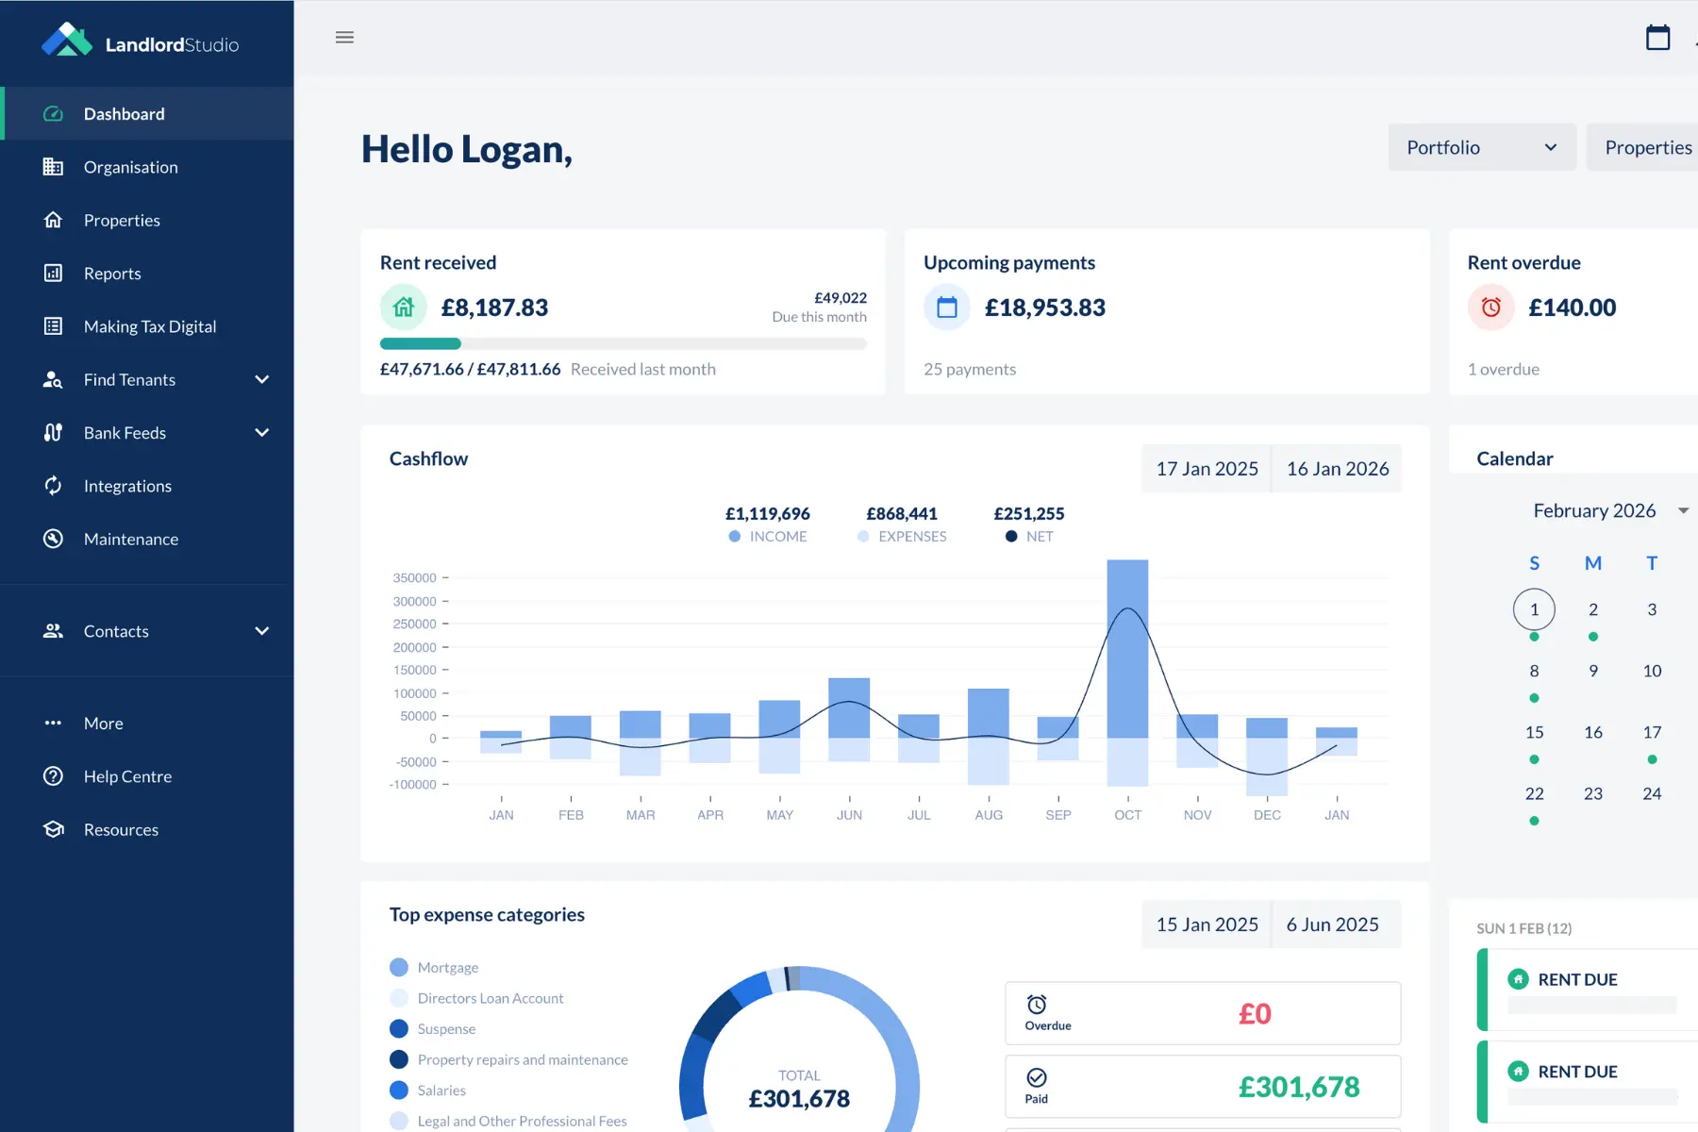Expand the Bank Feeds submenu chevron
This screenshot has height=1132, width=1698.
point(262,433)
